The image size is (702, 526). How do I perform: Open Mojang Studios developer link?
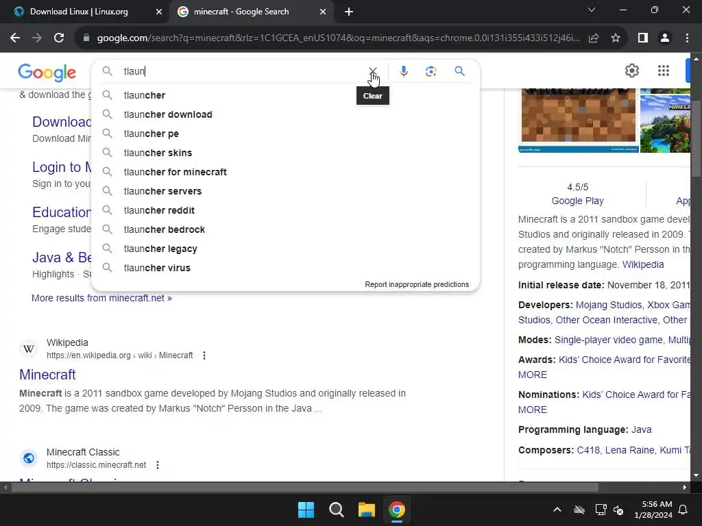[x=609, y=305]
